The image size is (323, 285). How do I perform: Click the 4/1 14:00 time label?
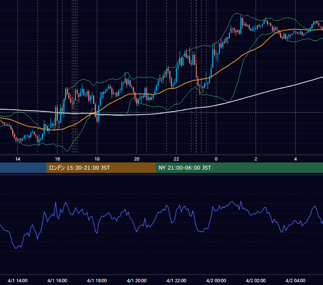tap(18, 280)
